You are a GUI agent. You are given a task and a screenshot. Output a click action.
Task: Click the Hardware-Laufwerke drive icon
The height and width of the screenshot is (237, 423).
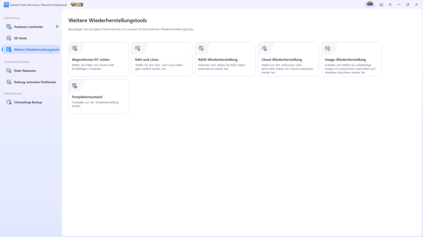pos(9,26)
